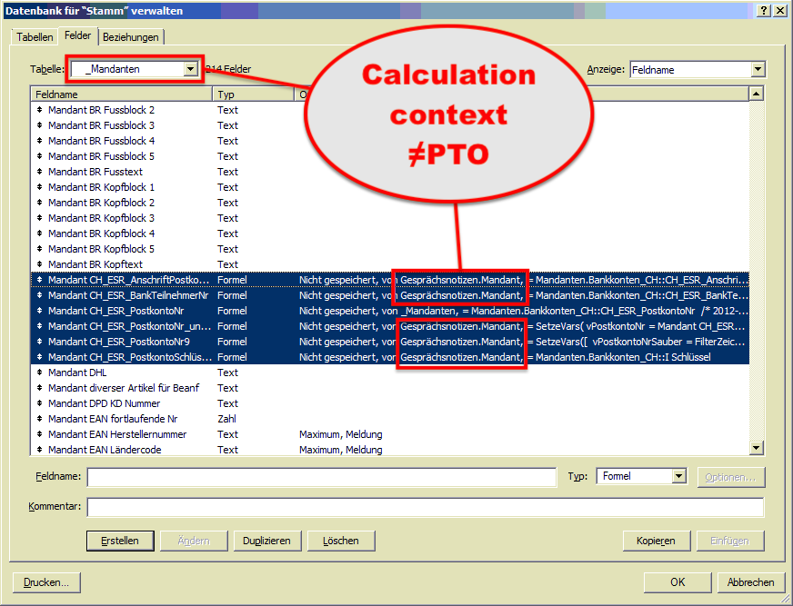Viewport: 793px width, 606px height.
Task: Click the Erstellen button
Action: tap(120, 540)
